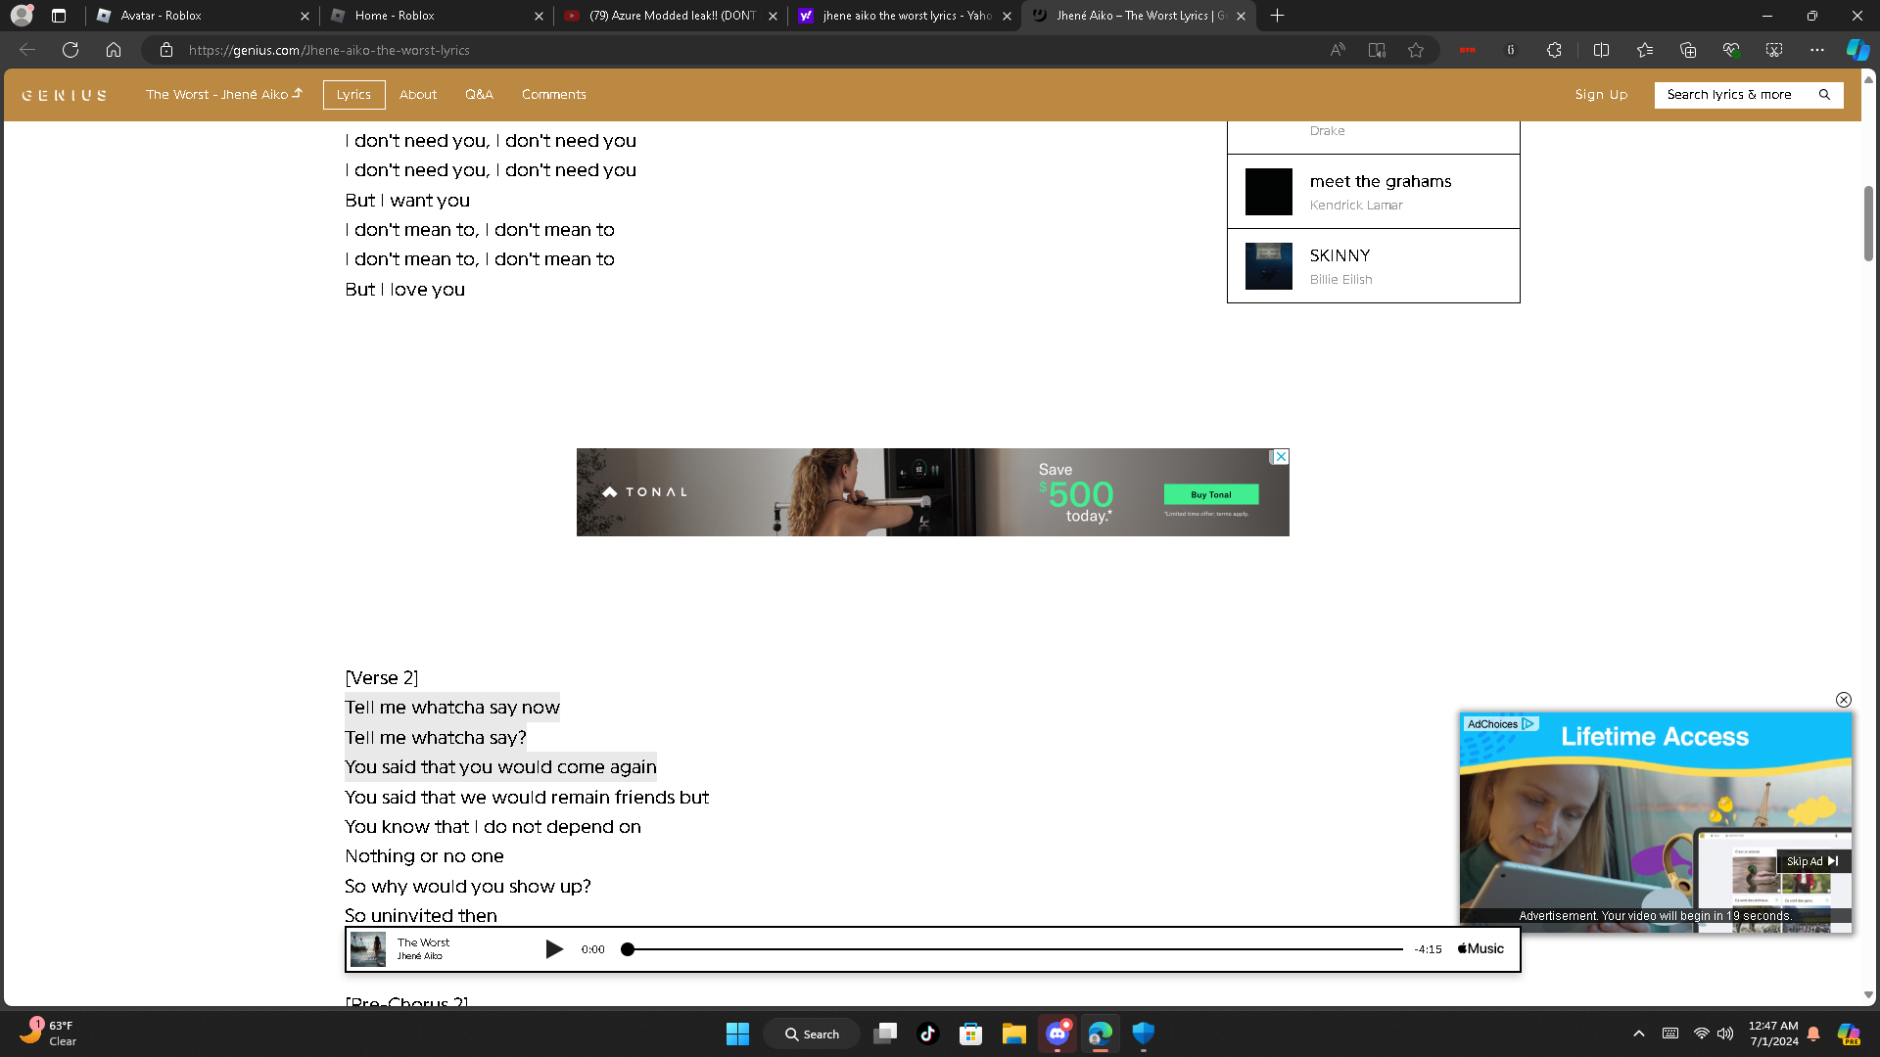
Task: Switch to Avatar - Roblox tab
Action: (x=201, y=16)
